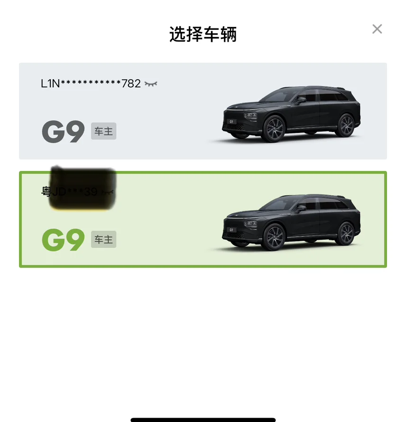The width and height of the screenshot is (406, 422).
Task: Select the gray G9 model label
Action: click(64, 131)
